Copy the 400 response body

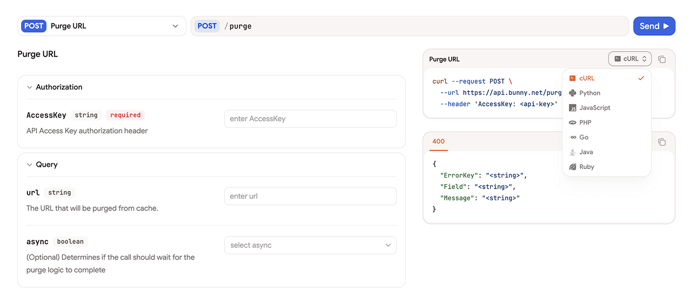point(662,142)
